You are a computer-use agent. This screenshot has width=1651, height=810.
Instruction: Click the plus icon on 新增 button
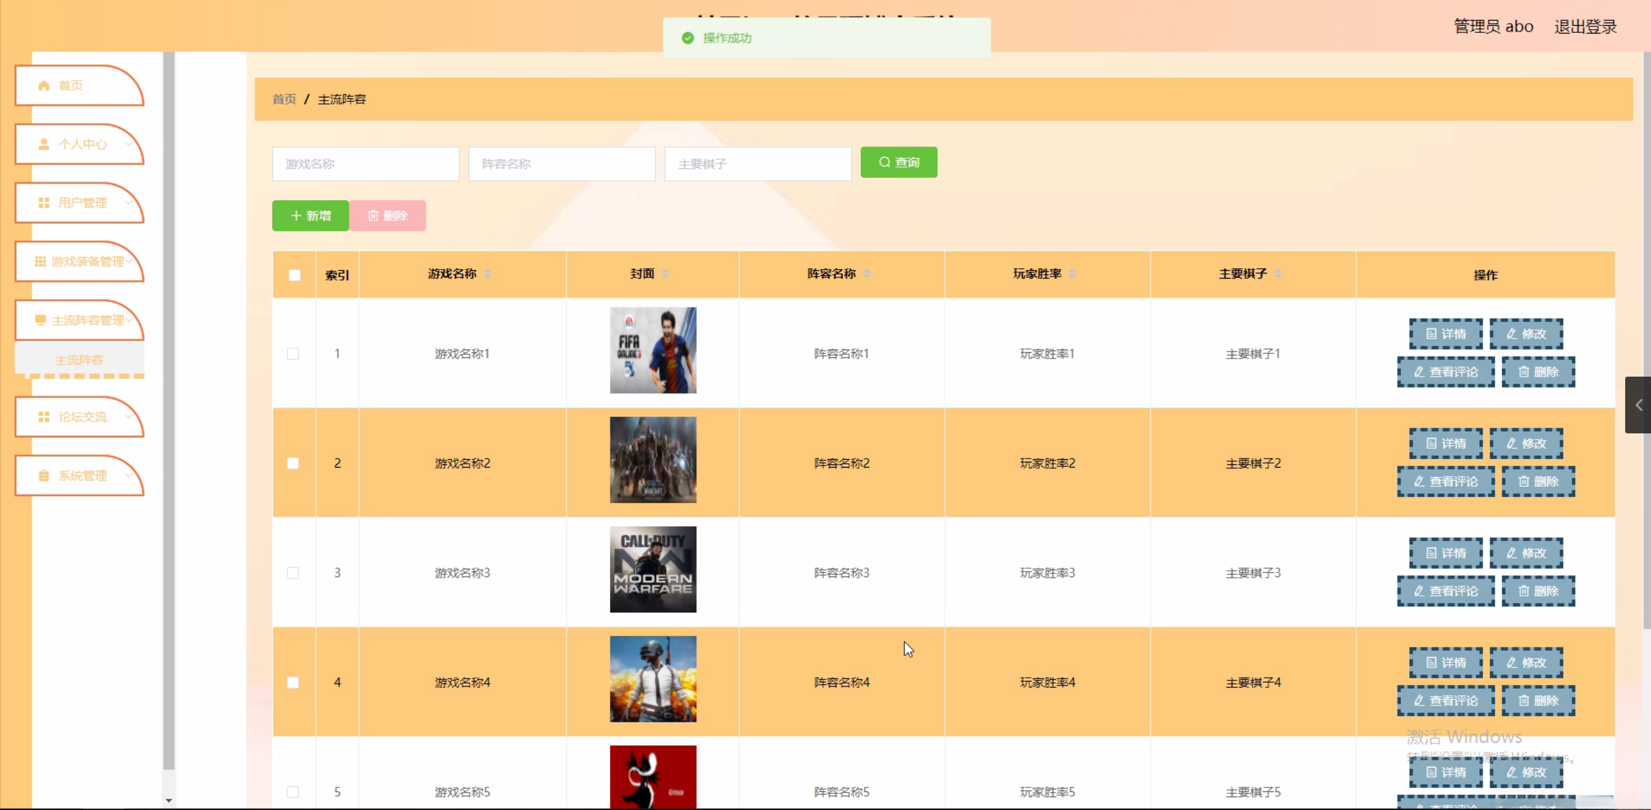point(296,215)
